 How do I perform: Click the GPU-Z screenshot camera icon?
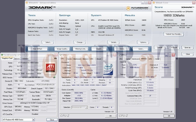[55, 58]
